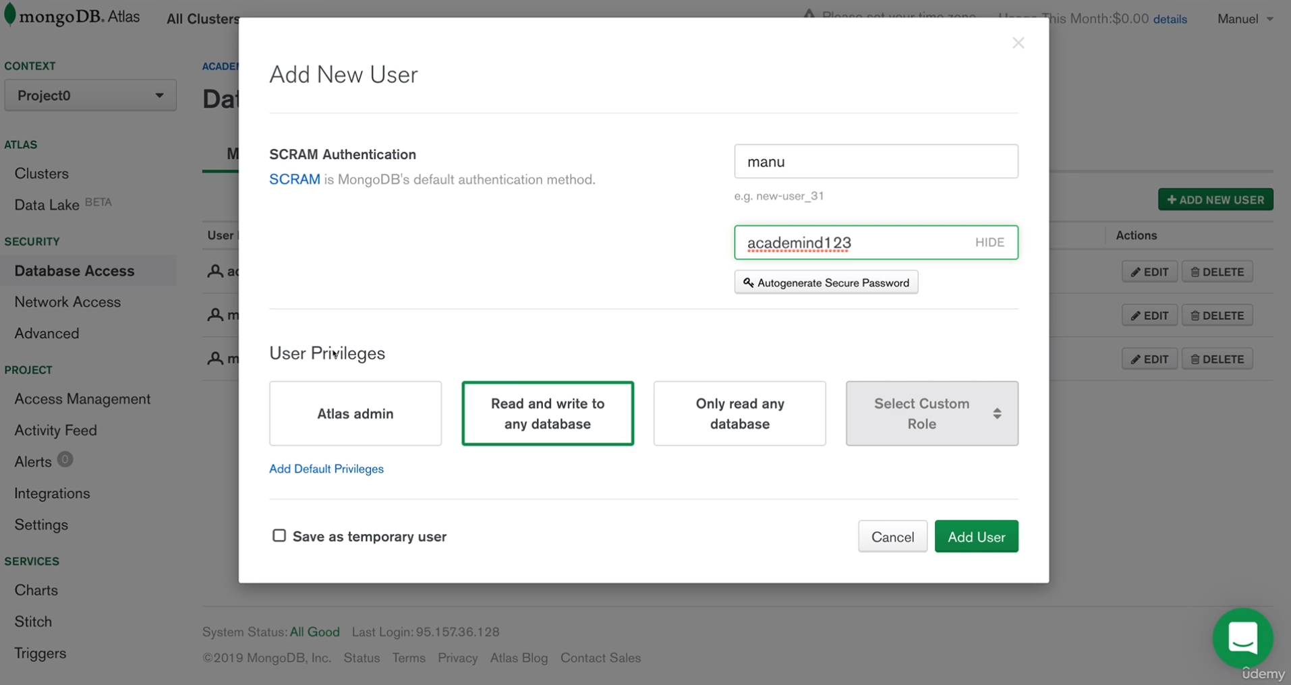1291x685 pixels.
Task: Close the Add New User dialog
Action: [x=1018, y=43]
